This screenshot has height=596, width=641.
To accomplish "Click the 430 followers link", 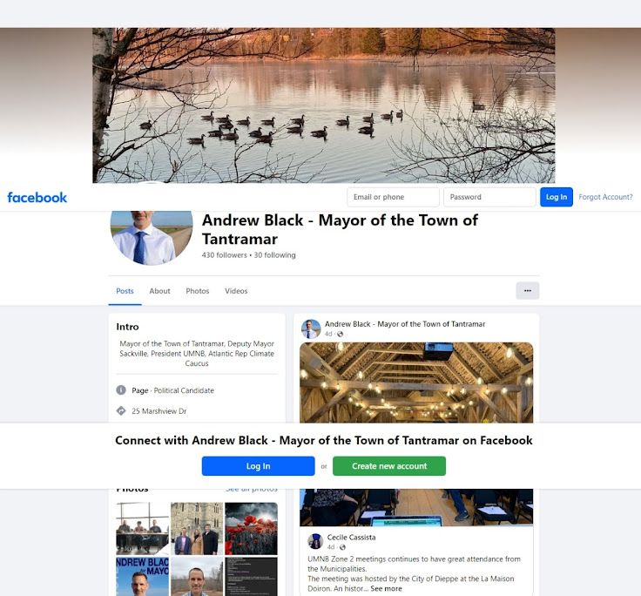I will pyautogui.click(x=224, y=255).
